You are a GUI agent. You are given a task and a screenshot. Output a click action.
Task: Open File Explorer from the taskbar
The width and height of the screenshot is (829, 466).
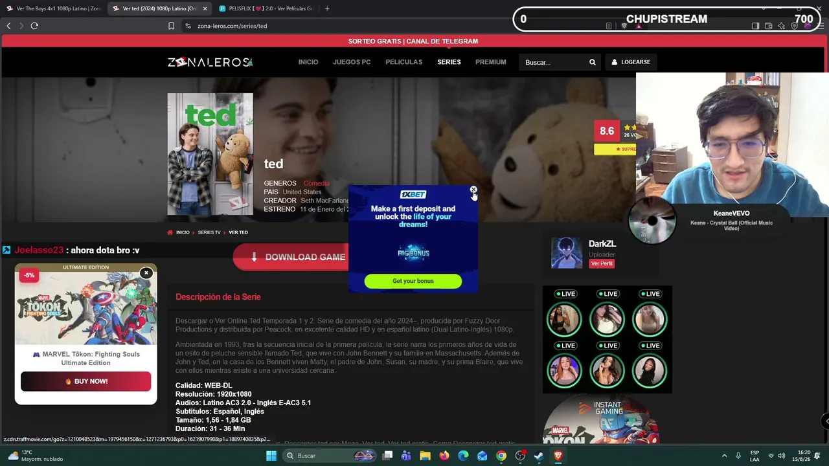(425, 456)
